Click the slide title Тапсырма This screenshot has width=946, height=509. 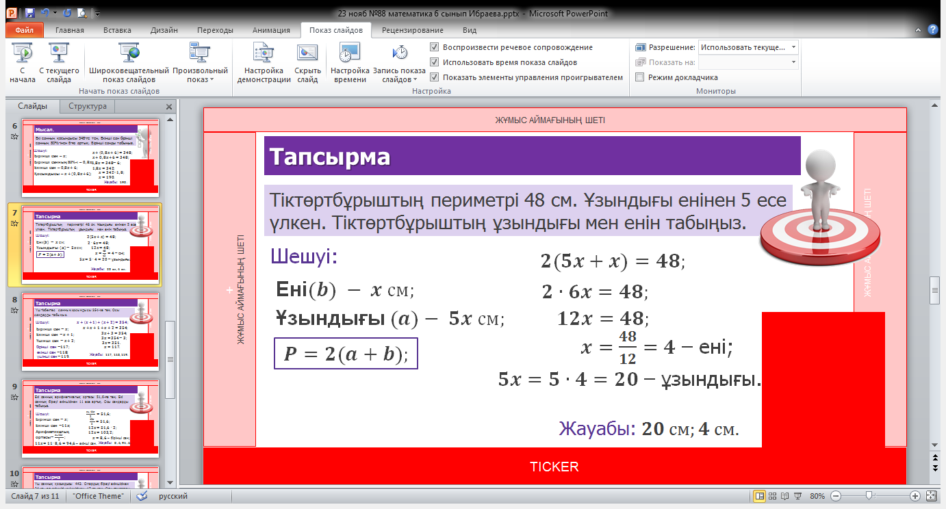330,157
